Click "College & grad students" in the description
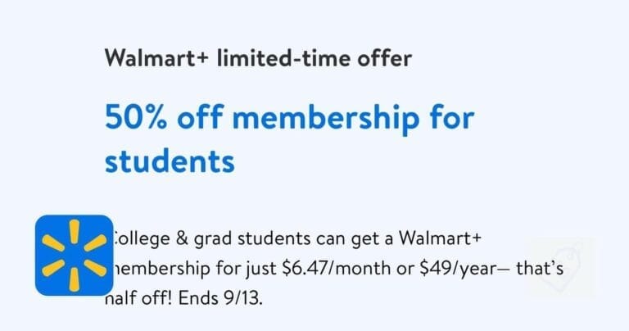 (x=210, y=239)
